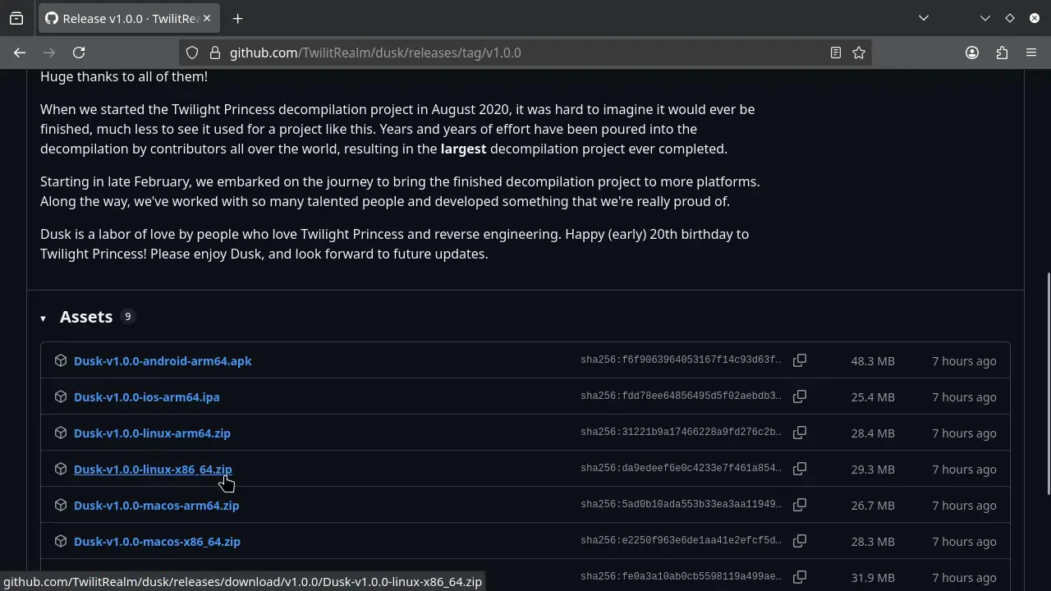Show site security info via the padlock
The width and height of the screenshot is (1051, 591).
tap(215, 53)
